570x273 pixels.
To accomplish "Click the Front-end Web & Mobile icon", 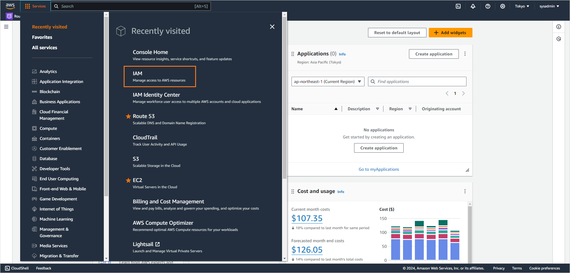I will [34, 189].
